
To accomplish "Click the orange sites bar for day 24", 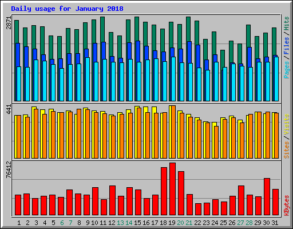I will click(216, 142).
